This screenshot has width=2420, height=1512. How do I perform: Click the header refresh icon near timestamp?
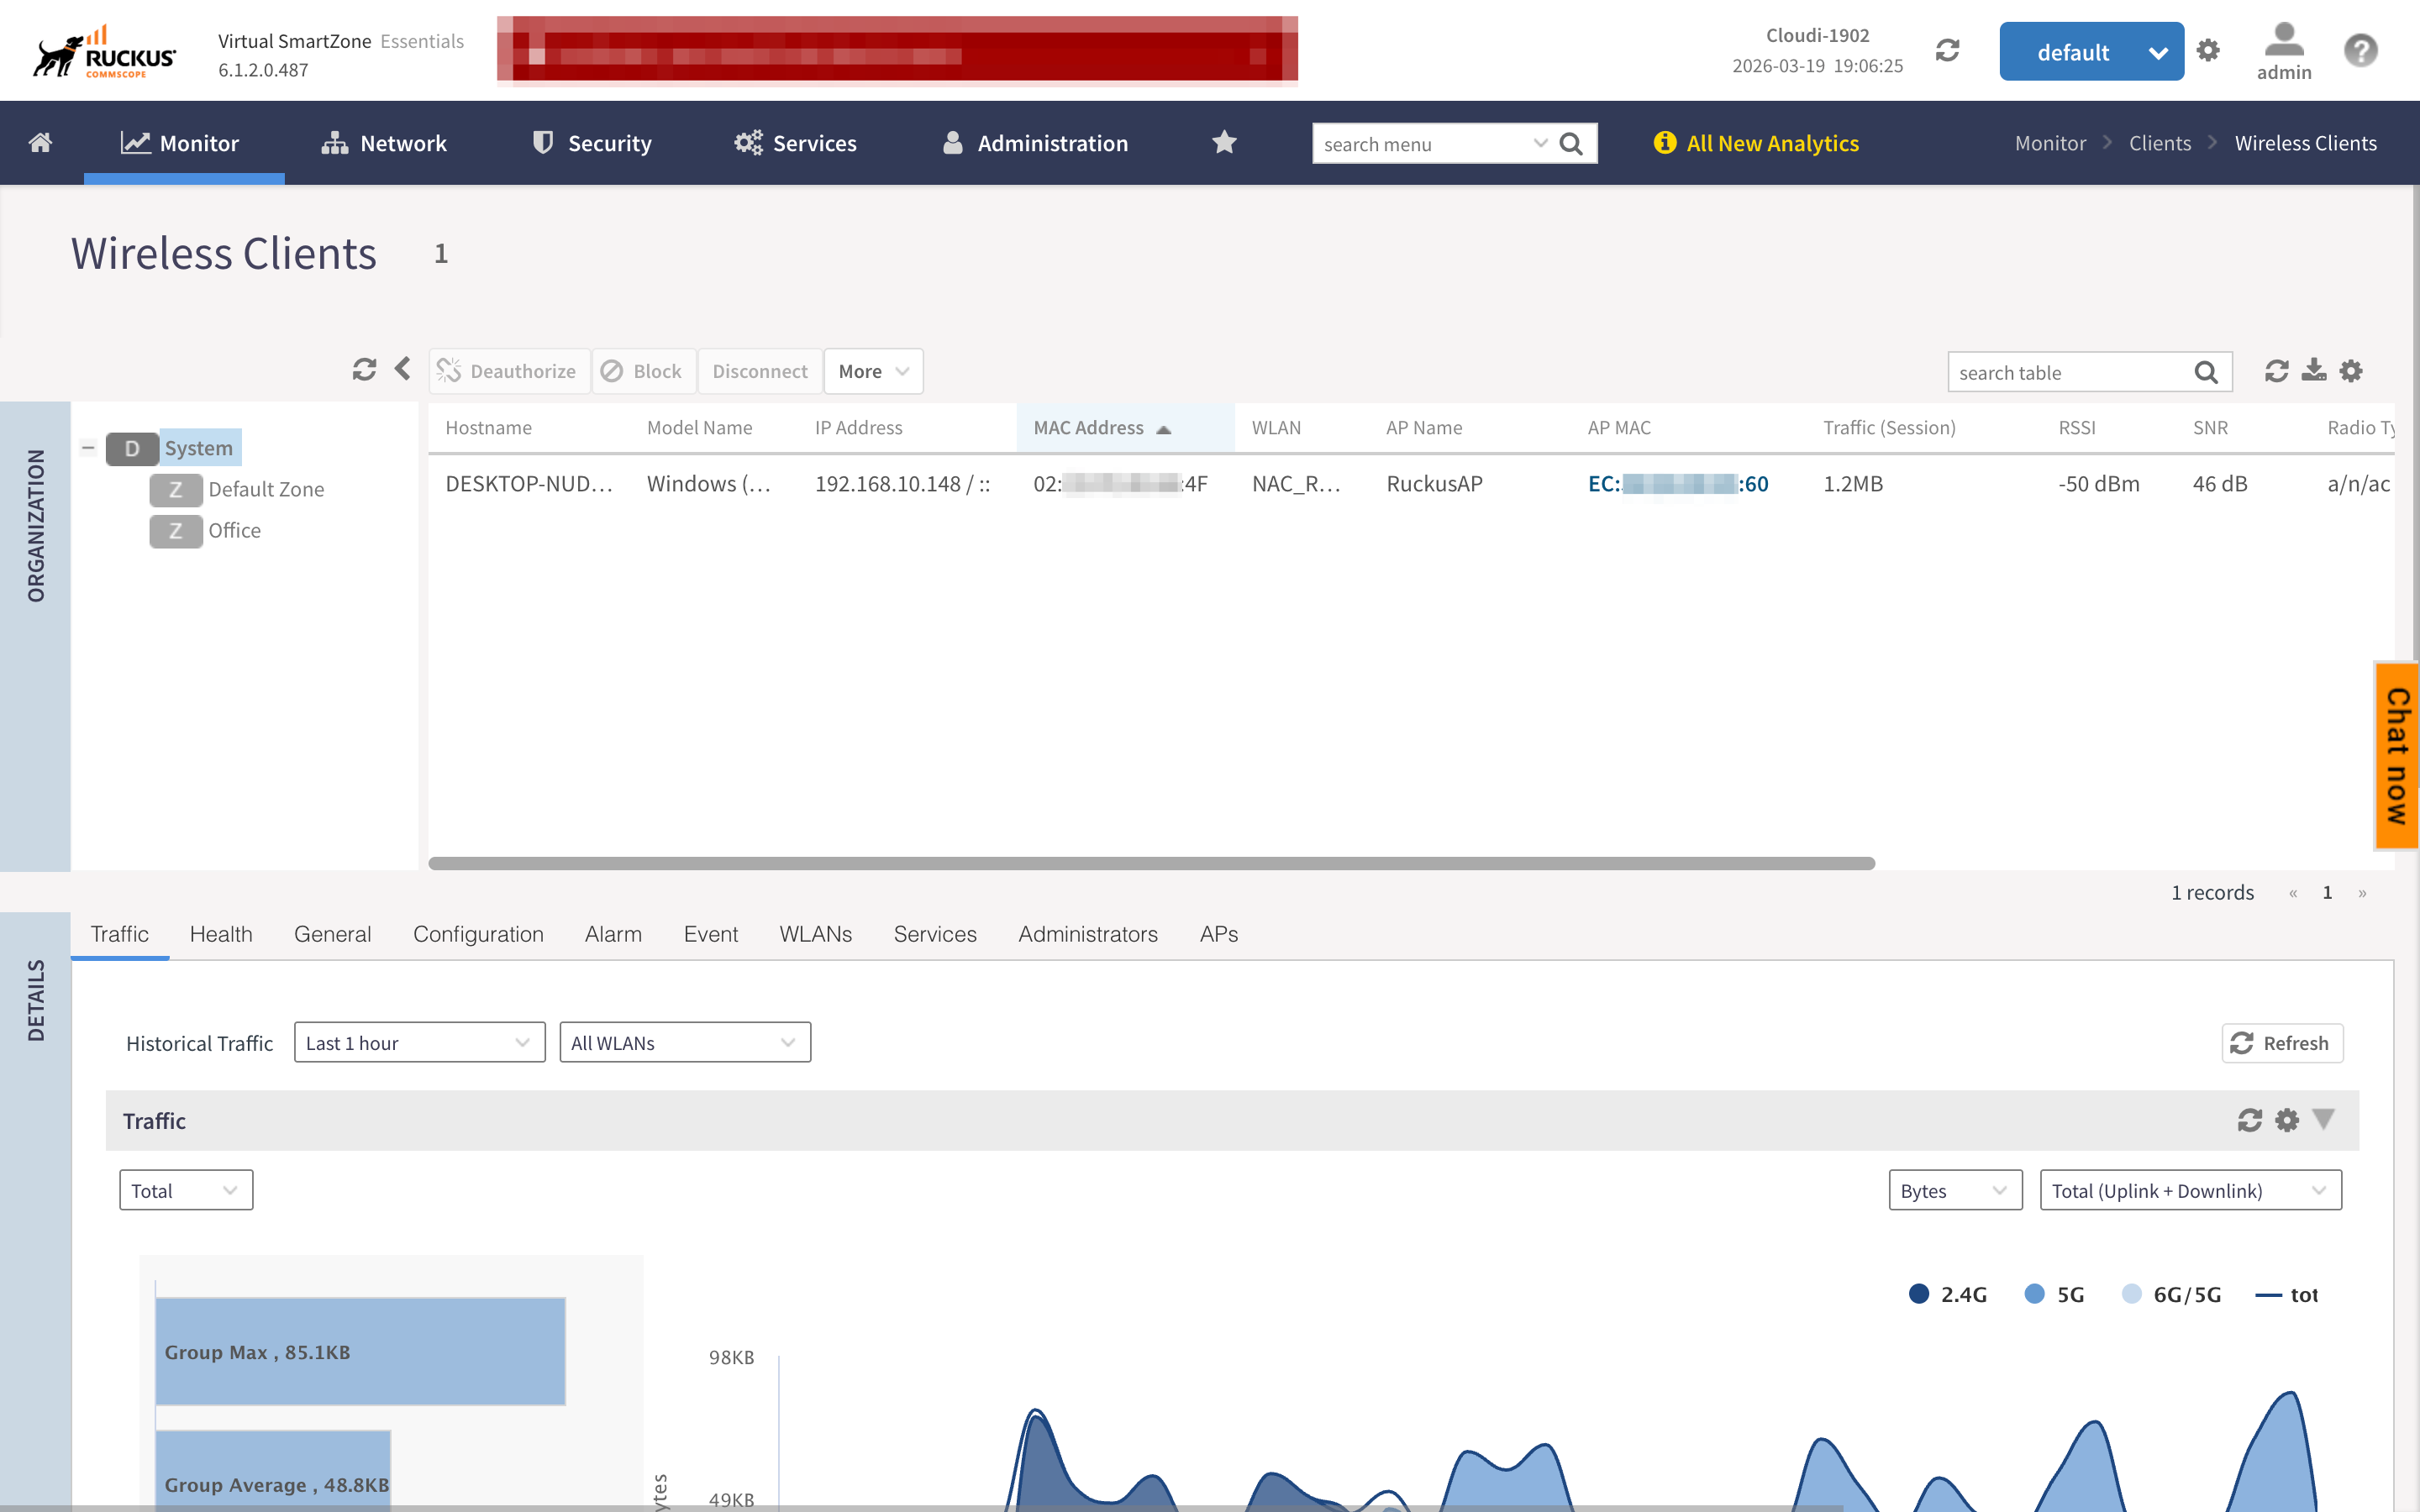coord(1947,50)
